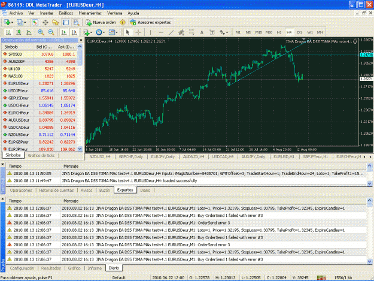This screenshot has width=374, height=281.
Task: Toggle the Terminal window icon
Action: point(66,22)
